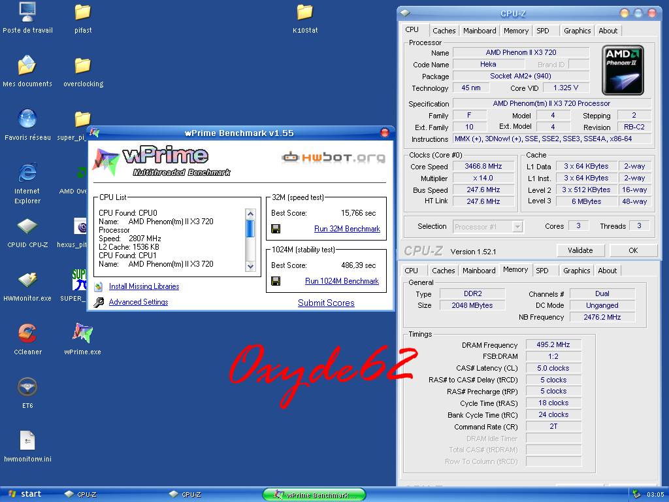
Task: Click the 32M Best Score 15,766 sec
Action: 359,213
